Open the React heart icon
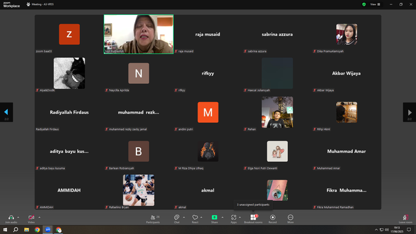 [x=195, y=217]
